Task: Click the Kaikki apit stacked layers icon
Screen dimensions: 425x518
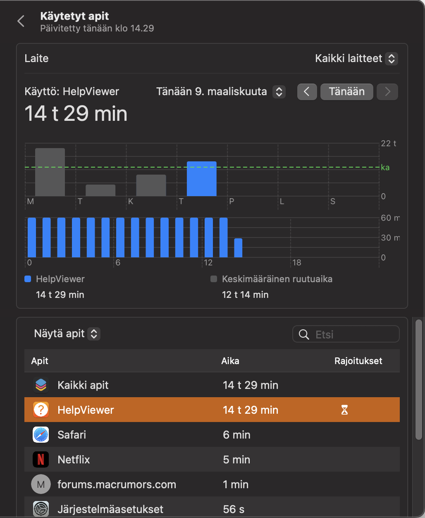Action: [41, 385]
